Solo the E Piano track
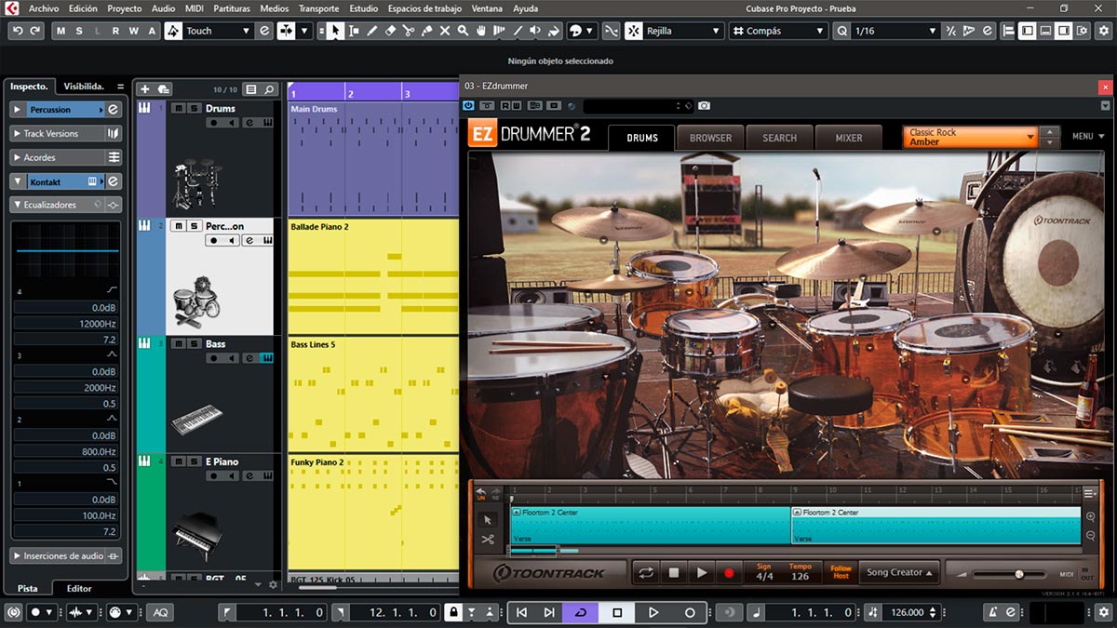 pos(194,461)
